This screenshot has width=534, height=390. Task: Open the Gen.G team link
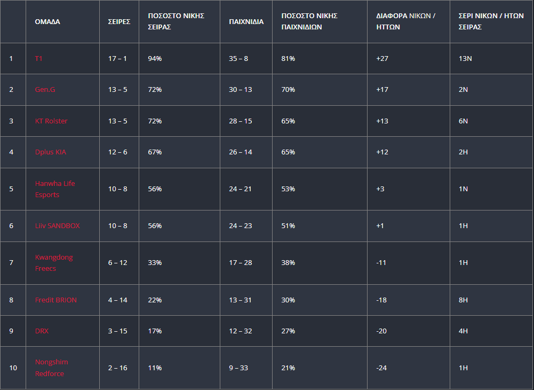[45, 90]
